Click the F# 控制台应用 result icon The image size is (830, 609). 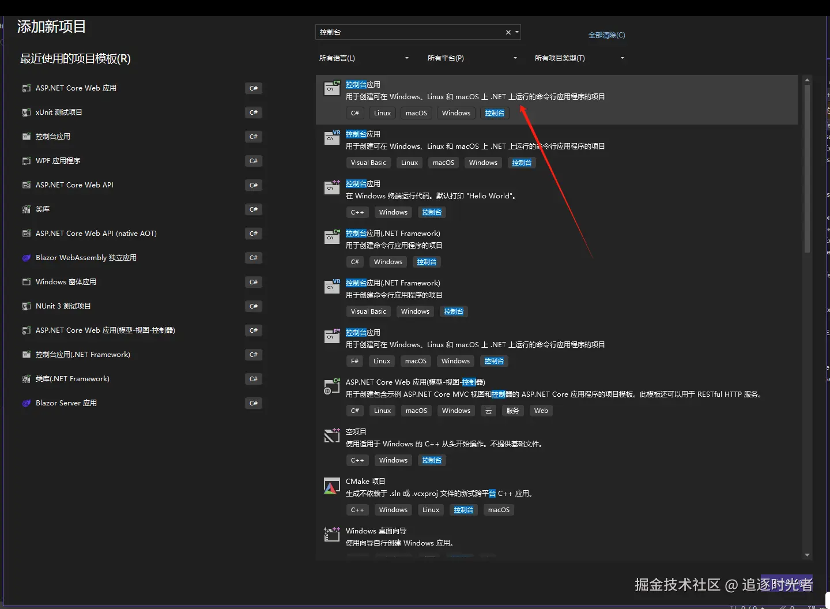(x=332, y=336)
